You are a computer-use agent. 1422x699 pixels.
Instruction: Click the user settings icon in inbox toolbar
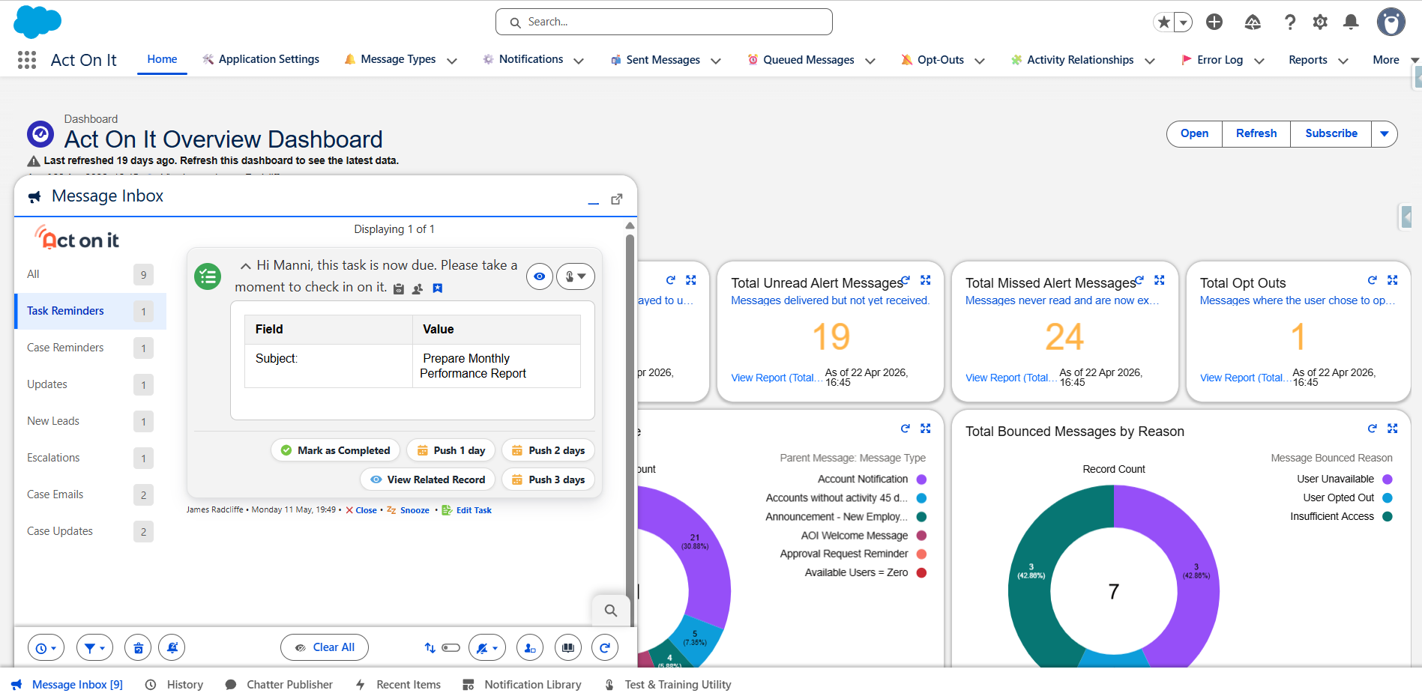tap(530, 648)
